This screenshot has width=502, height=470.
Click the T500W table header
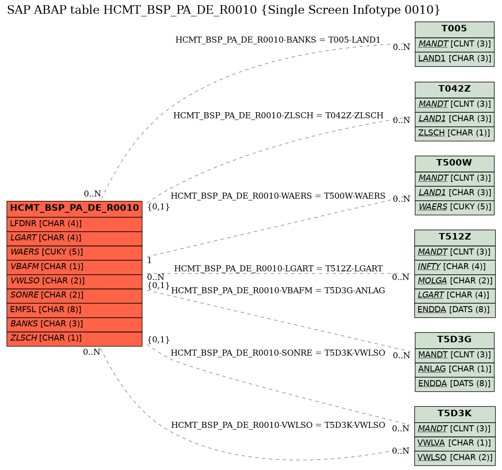tap(454, 164)
